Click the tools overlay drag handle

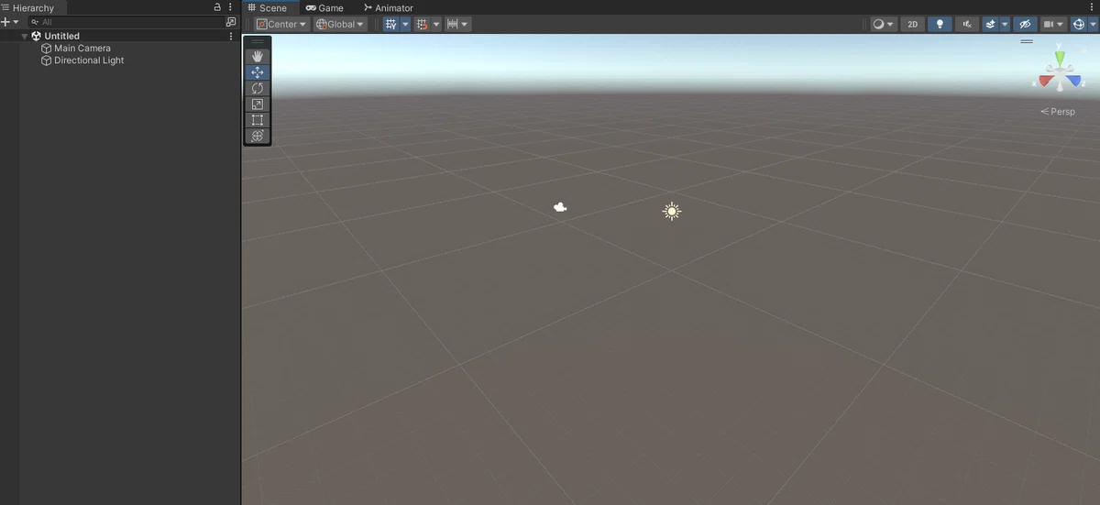(x=258, y=41)
